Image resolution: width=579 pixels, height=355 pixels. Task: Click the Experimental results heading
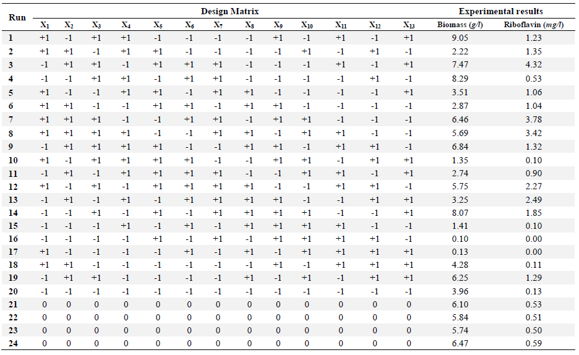click(x=500, y=11)
